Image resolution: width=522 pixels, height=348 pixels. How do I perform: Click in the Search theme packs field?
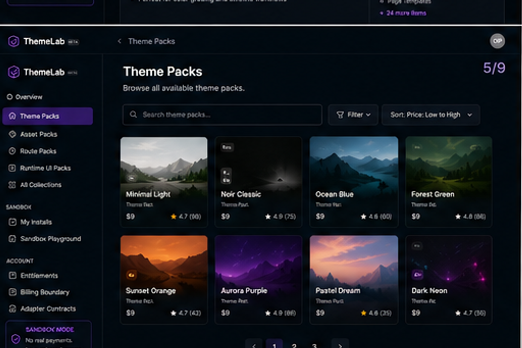222,115
